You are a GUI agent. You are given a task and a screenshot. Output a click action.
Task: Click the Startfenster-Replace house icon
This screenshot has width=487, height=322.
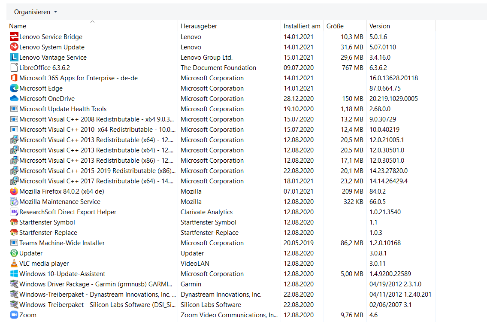click(x=14, y=233)
